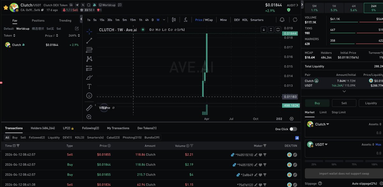
Task: Click the price alert bell icon
Action: click(282, 20)
